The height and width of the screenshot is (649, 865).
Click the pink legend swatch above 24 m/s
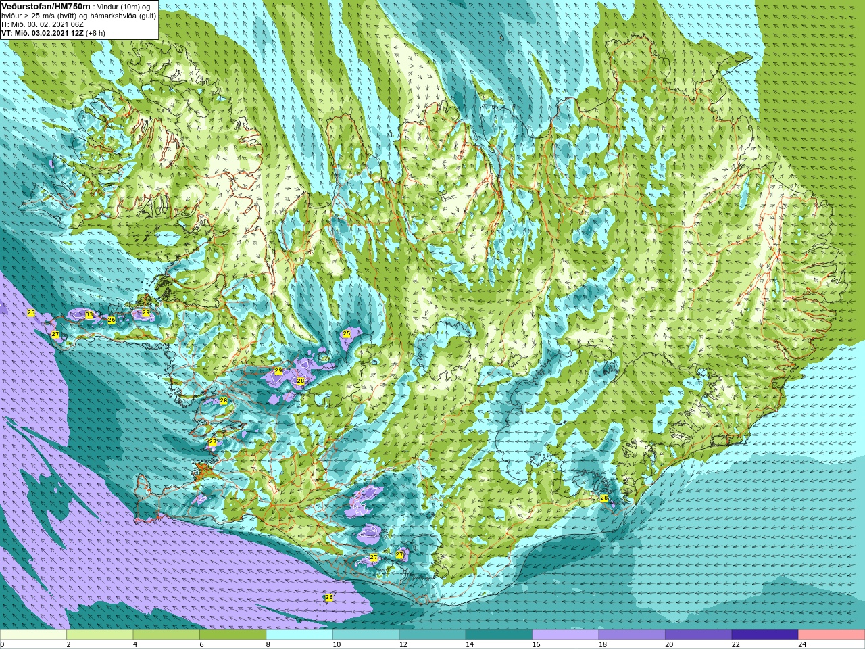coord(832,635)
